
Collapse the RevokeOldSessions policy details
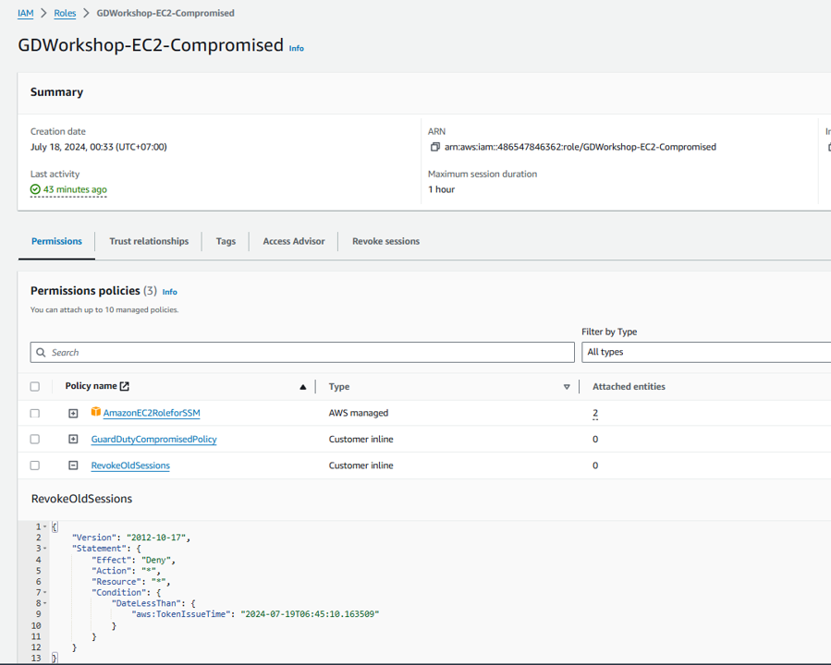tap(73, 465)
